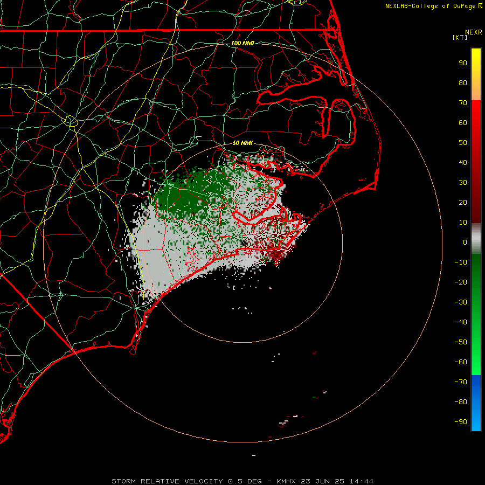Click the [KT] units label
Screen dimensions: 485x485
460,37
